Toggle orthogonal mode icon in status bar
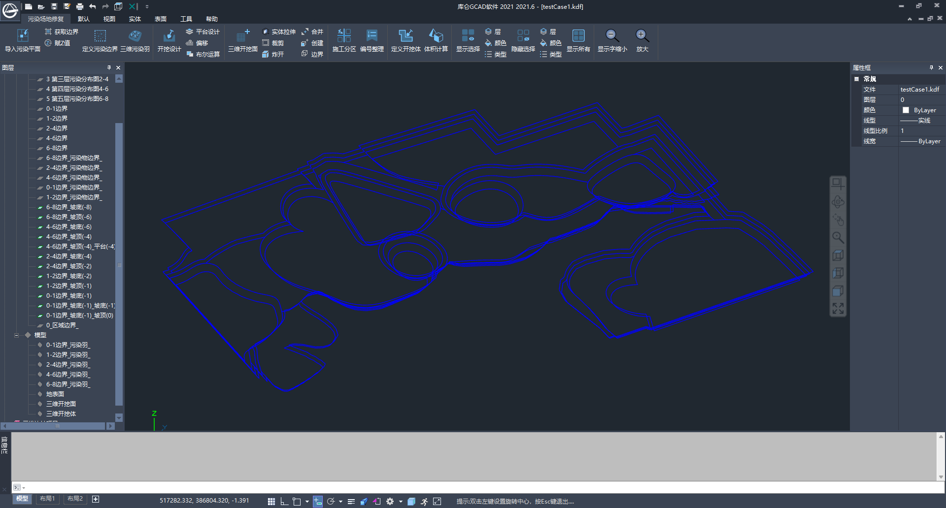946x508 pixels. (x=284, y=501)
